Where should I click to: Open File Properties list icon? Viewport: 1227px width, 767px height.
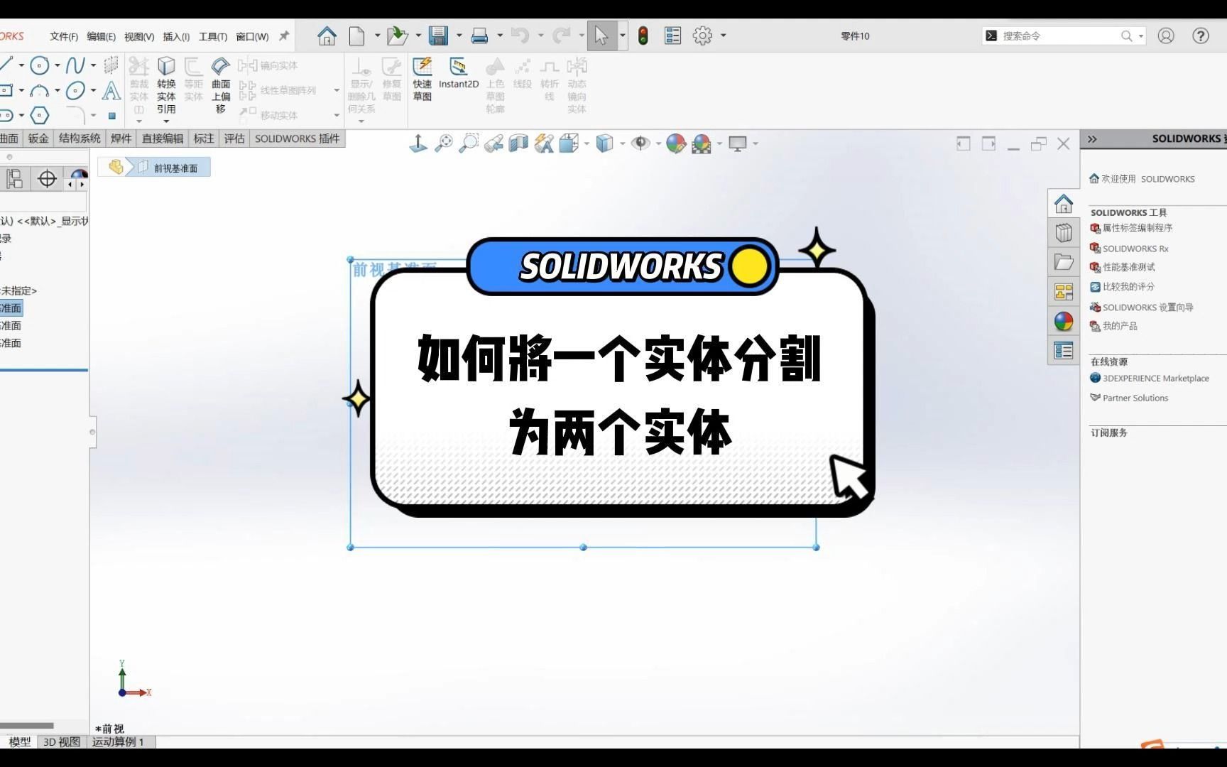(672, 36)
